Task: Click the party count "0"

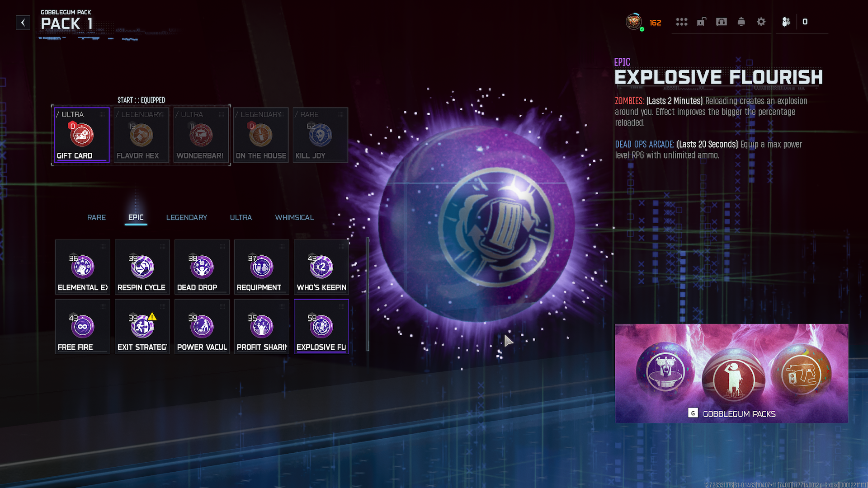Action: click(805, 22)
